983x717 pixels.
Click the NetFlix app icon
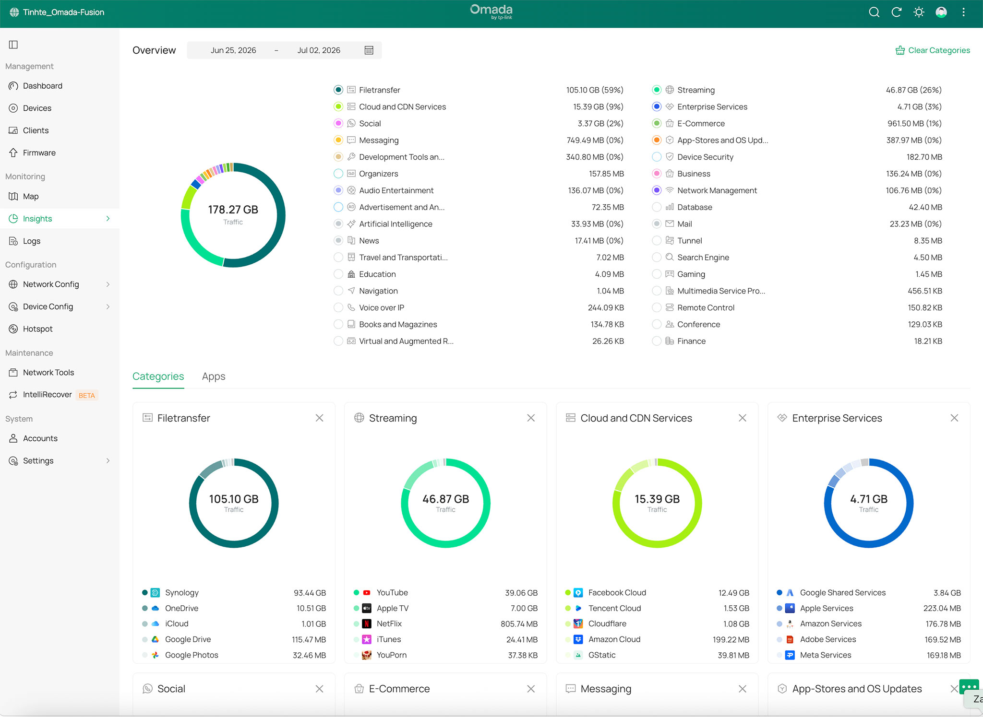point(367,624)
